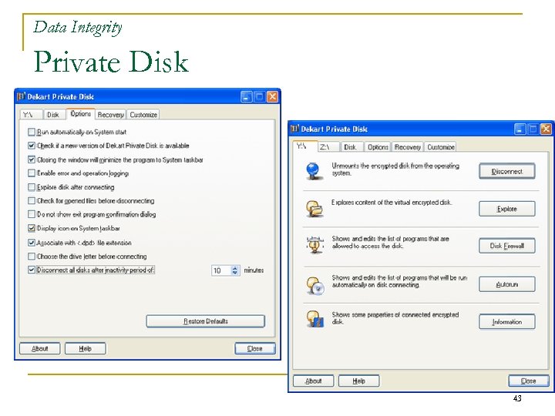Open the Disk Firewall button

507,246
